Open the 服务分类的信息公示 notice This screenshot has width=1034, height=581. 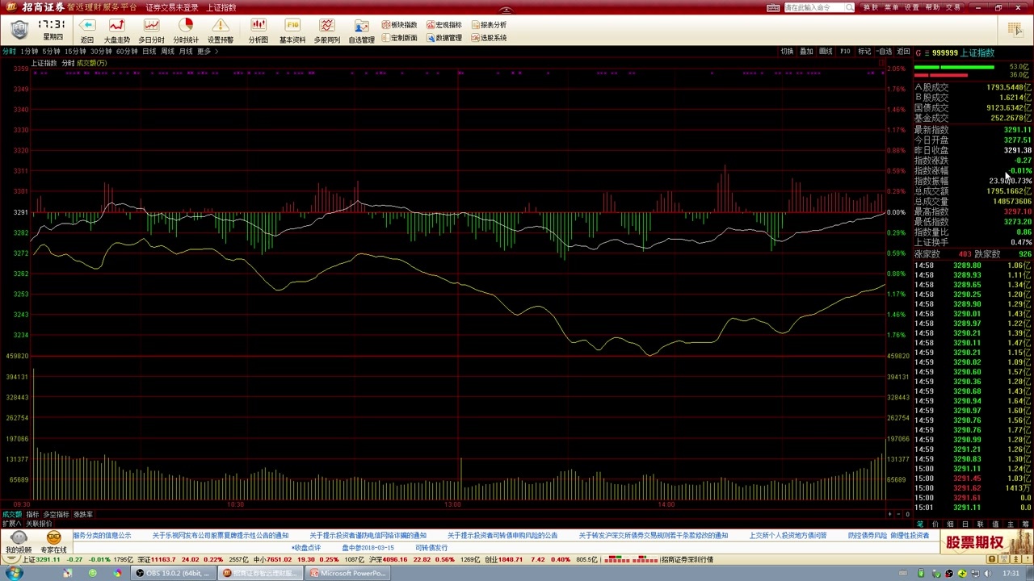tap(102, 535)
